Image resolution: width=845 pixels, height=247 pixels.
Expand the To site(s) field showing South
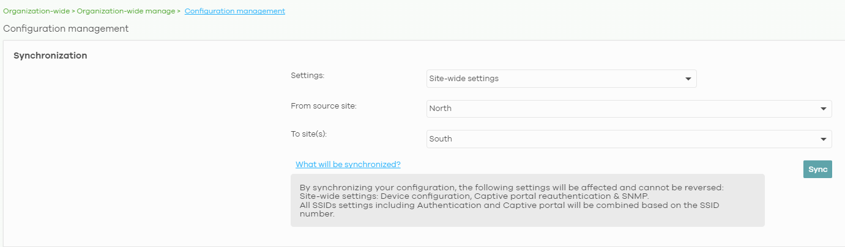(x=629, y=139)
